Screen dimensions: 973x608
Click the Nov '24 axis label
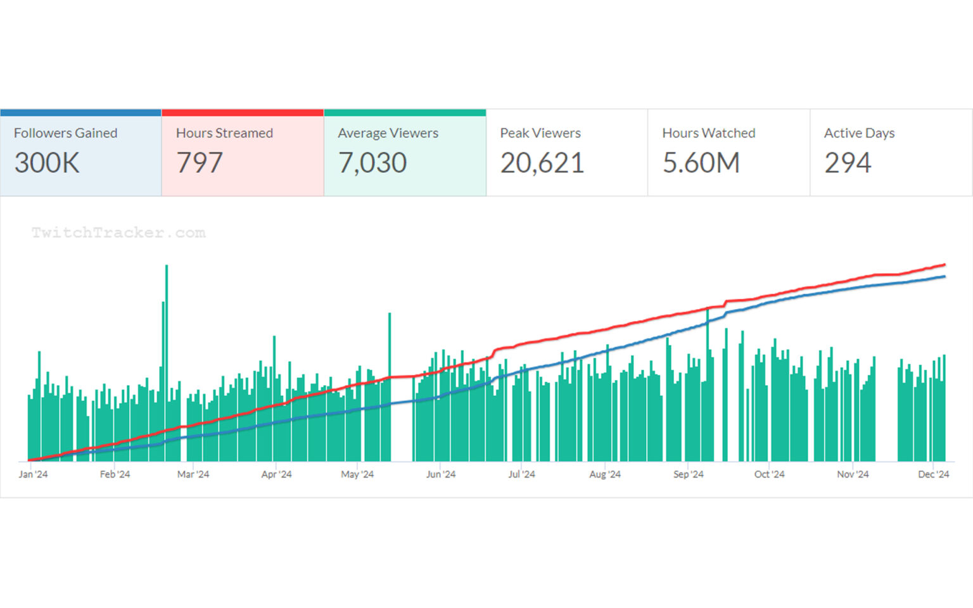pyautogui.click(x=853, y=474)
